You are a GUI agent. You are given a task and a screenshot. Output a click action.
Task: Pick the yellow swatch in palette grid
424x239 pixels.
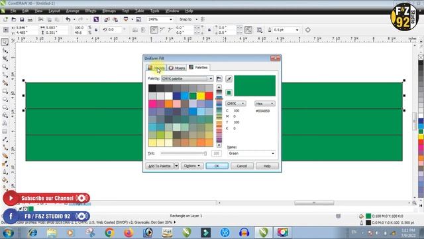point(201,96)
